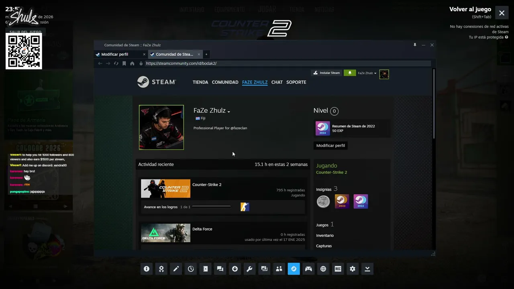Viewport: 514px width, 289px height.
Task: Click the green notification bell
Action: [350, 73]
